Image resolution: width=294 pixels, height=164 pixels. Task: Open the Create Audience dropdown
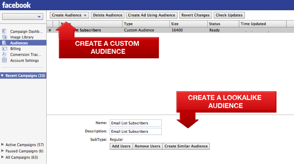tap(69, 15)
